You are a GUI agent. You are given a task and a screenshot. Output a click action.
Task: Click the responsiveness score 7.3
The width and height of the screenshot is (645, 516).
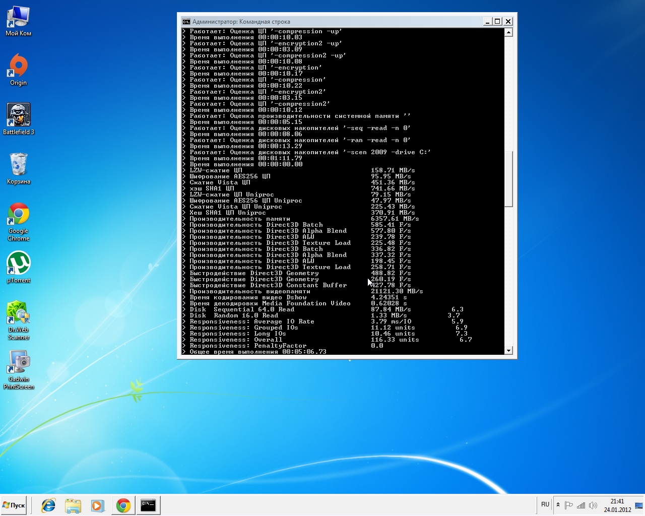462,334
